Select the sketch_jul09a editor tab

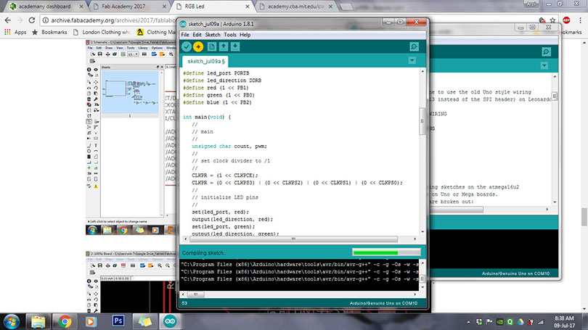pos(206,61)
